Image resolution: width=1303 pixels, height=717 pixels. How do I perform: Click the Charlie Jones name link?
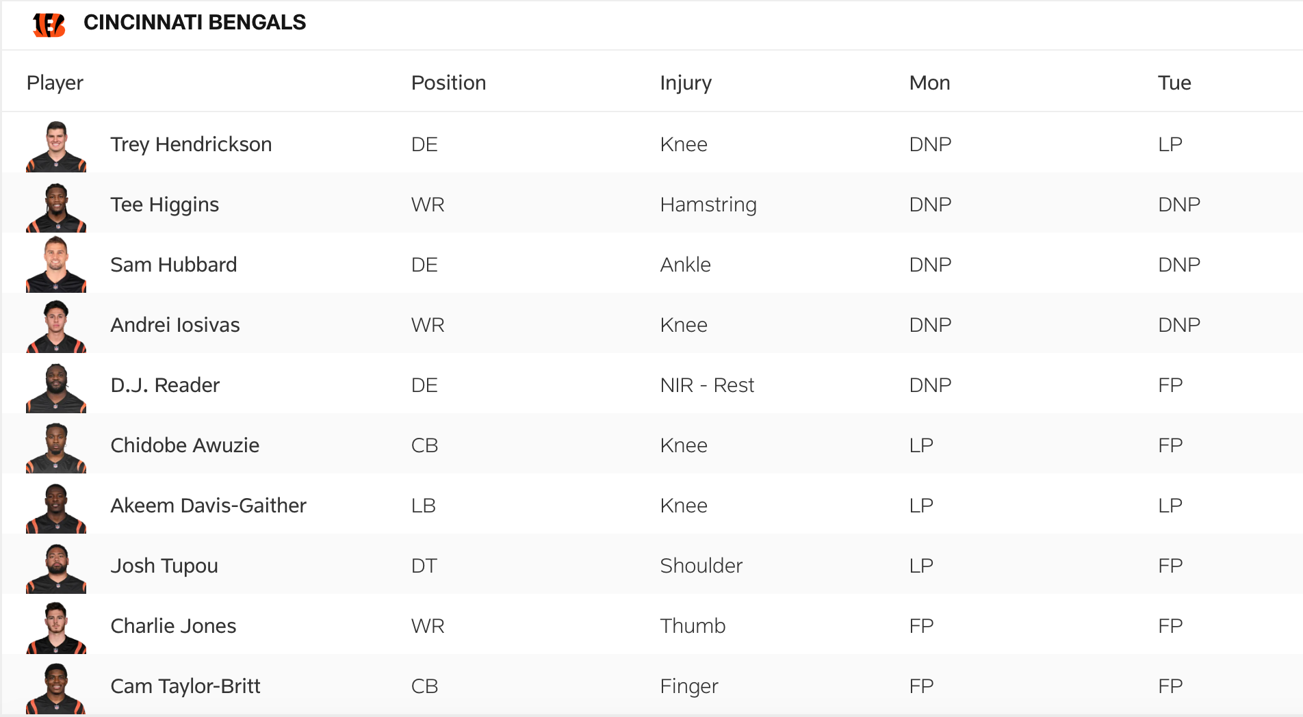tap(173, 626)
